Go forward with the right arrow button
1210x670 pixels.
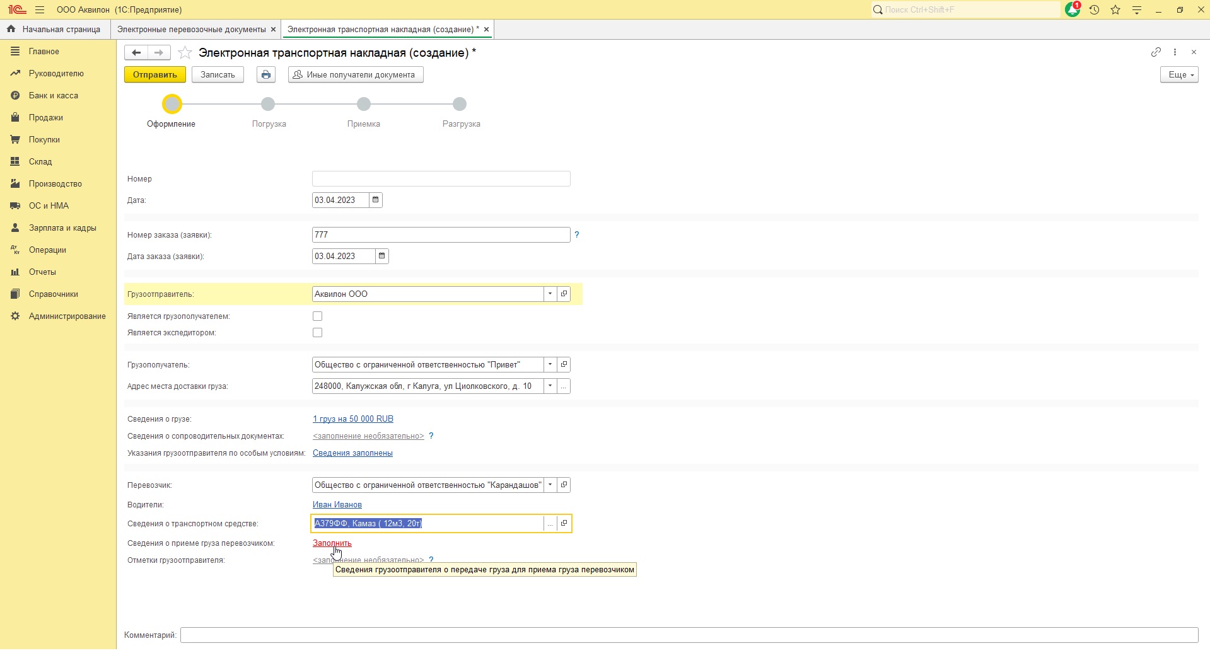click(159, 53)
